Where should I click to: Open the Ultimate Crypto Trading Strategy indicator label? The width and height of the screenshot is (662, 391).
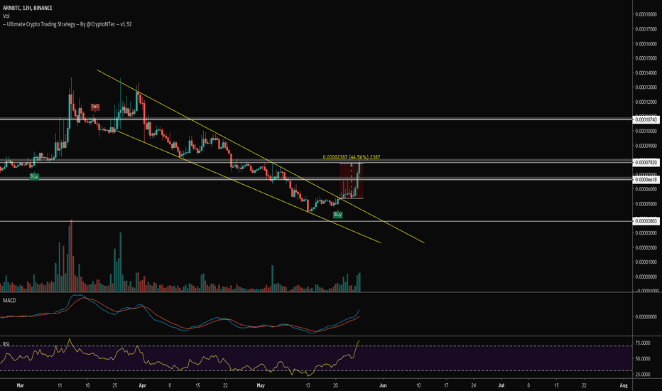pyautogui.click(x=67, y=24)
